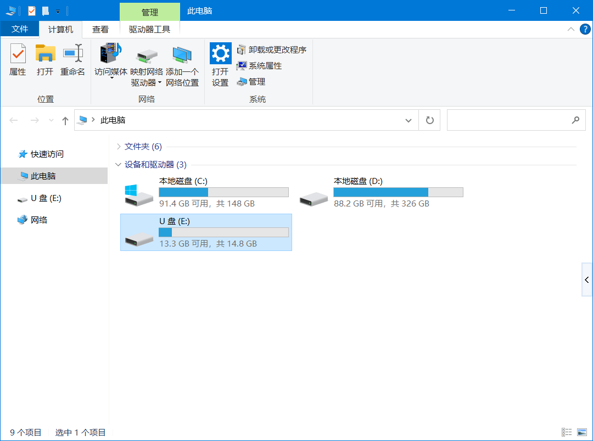Click the search magnifier icon
Image resolution: width=593 pixels, height=441 pixels.
(x=575, y=120)
